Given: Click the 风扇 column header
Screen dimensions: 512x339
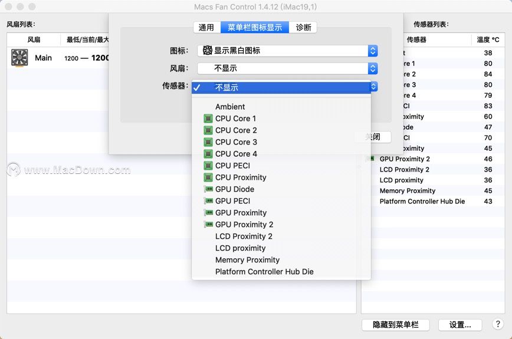Looking at the screenshot, I should click(x=34, y=40).
